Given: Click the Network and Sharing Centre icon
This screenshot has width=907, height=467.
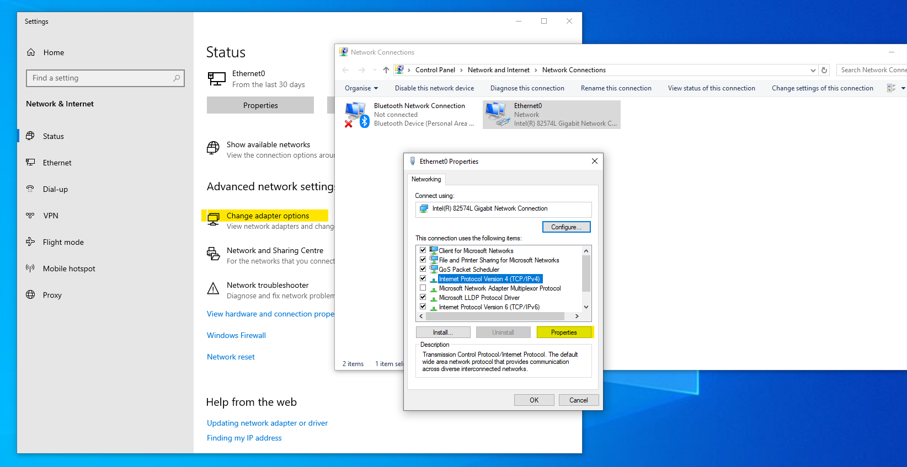Looking at the screenshot, I should (213, 254).
